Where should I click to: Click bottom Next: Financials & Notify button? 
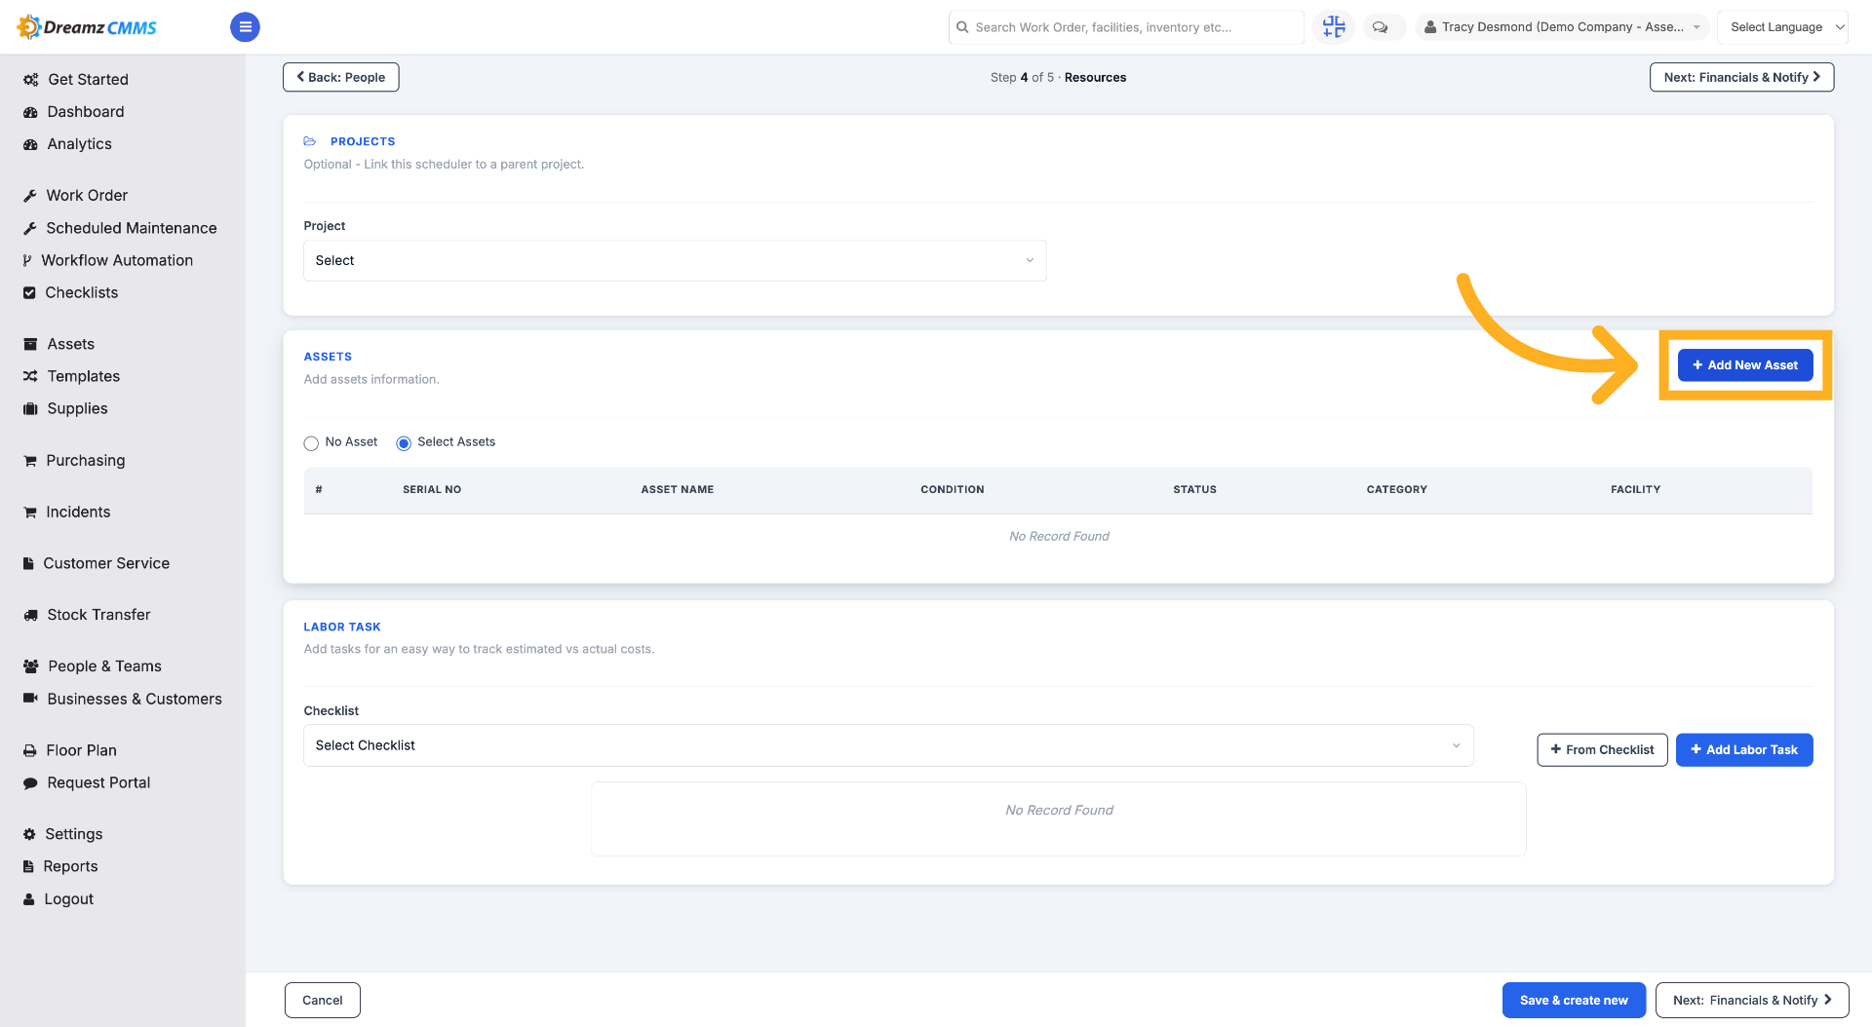(1752, 1001)
